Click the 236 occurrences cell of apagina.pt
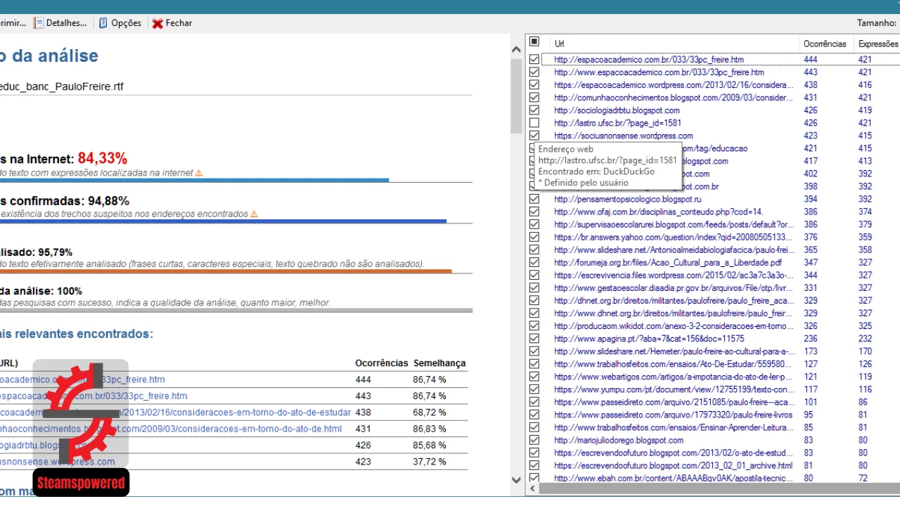 [x=811, y=339]
